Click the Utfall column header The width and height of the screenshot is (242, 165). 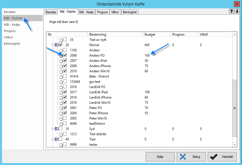(212, 34)
